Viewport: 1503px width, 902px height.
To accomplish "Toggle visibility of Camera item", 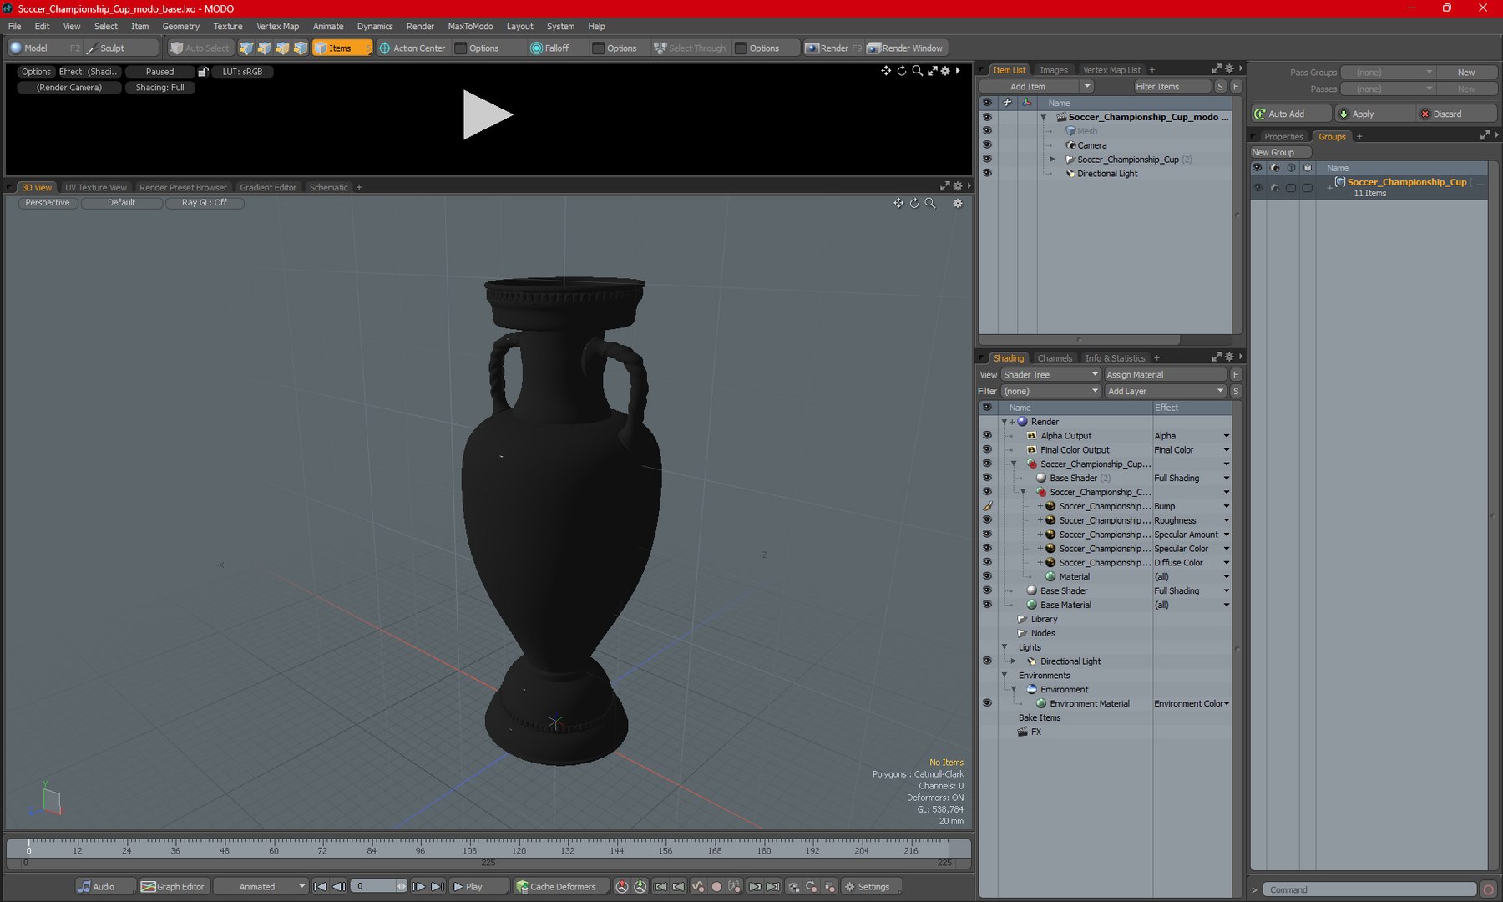I will (x=987, y=144).
